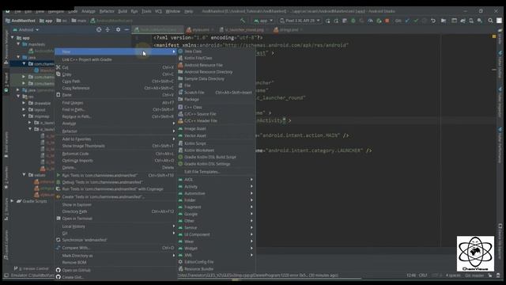The image size is (506, 285).
Task: Open the app run configuration dropdown
Action: (263, 21)
